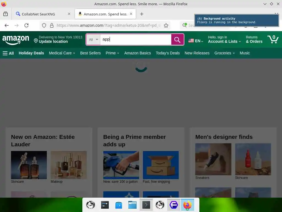This screenshot has width=282, height=212.
Task: Expand the search category All dropdown
Action: coord(93,39)
